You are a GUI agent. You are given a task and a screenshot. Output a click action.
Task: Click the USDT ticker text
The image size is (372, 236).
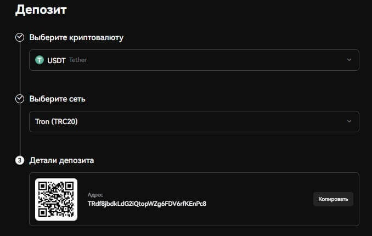coord(57,60)
